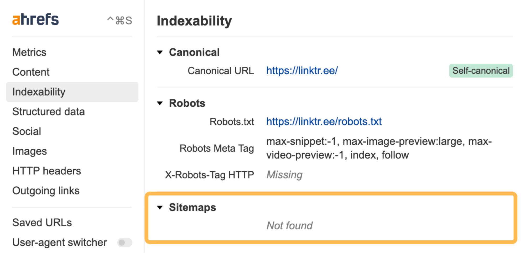Collapse the Robots section
The image size is (525, 253).
coord(160,103)
